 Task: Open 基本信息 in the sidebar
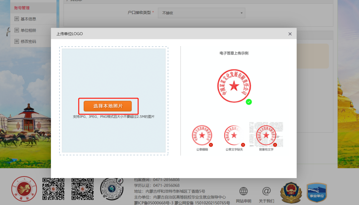point(28,19)
